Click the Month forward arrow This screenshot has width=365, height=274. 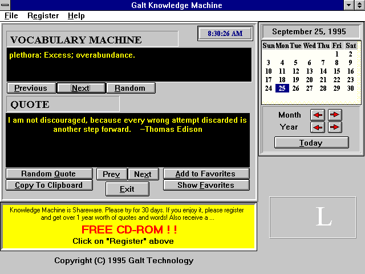pyautogui.click(x=335, y=115)
